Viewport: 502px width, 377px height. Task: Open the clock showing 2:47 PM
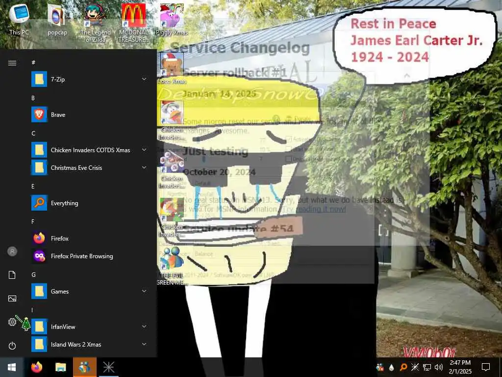point(460,367)
